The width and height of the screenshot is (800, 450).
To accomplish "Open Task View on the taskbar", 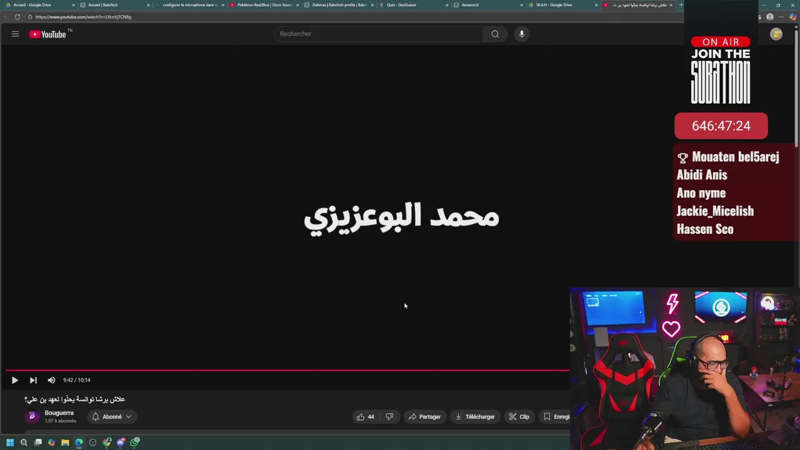I will pyautogui.click(x=37, y=442).
